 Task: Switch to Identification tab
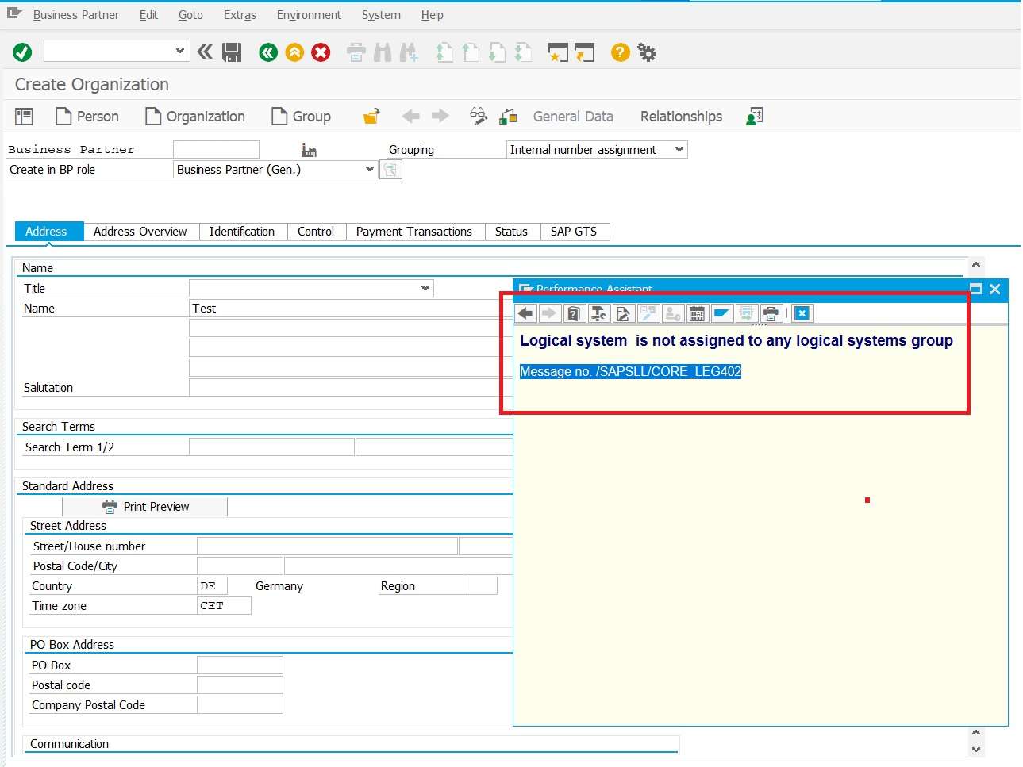(242, 232)
